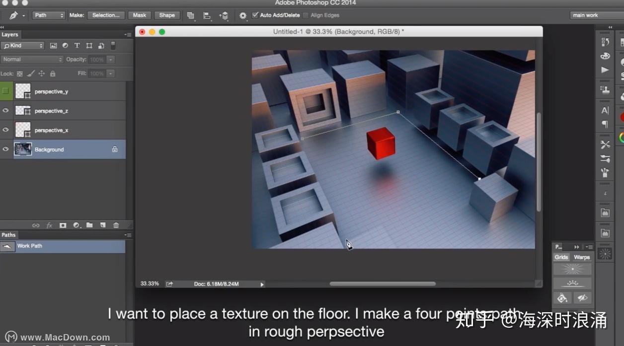Show the perspective_y layer
The height and width of the screenshot is (346, 624).
click(5, 91)
